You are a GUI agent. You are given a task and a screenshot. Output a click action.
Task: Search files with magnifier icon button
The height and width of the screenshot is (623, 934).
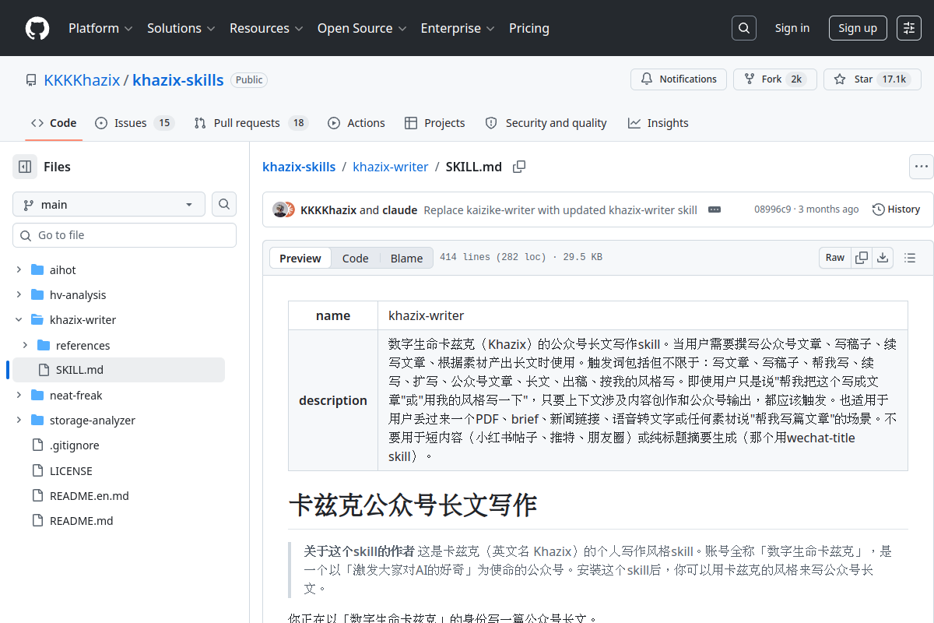[224, 204]
